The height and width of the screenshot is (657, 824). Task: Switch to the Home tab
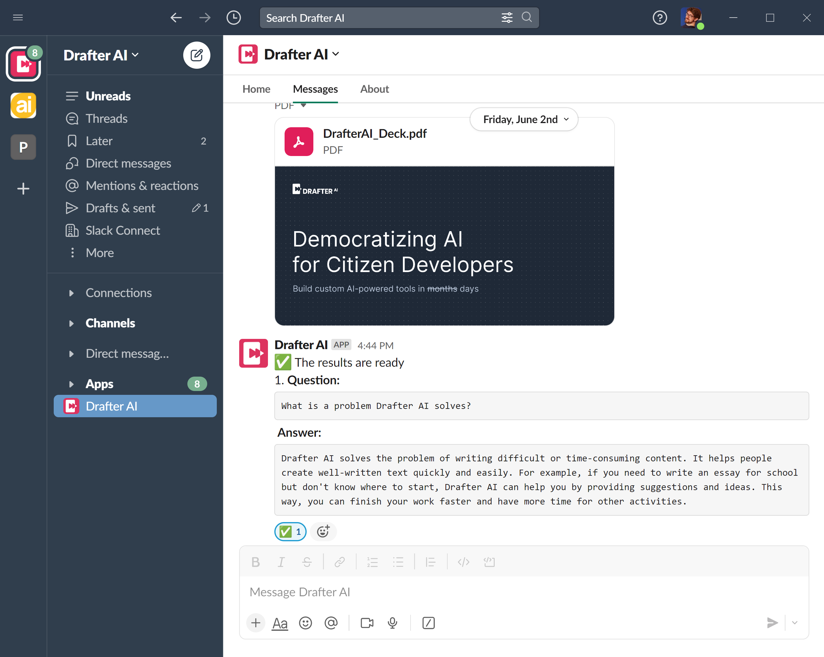point(256,89)
